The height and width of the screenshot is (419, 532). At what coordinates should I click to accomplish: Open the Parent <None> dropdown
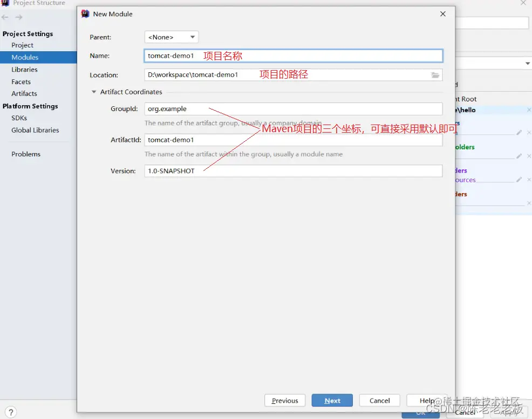172,37
